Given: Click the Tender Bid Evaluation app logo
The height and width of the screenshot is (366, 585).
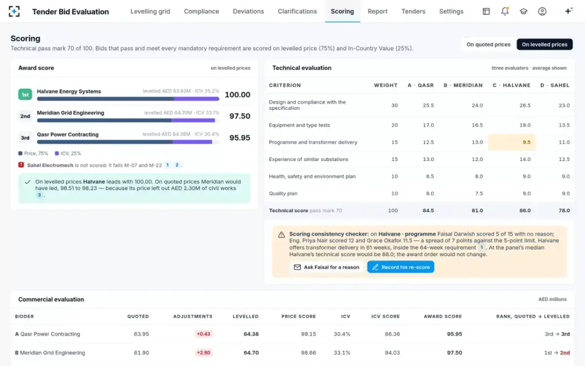Looking at the screenshot, I should 15,11.
